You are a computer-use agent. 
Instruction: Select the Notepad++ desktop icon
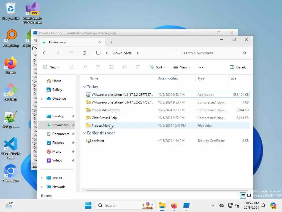(11, 119)
